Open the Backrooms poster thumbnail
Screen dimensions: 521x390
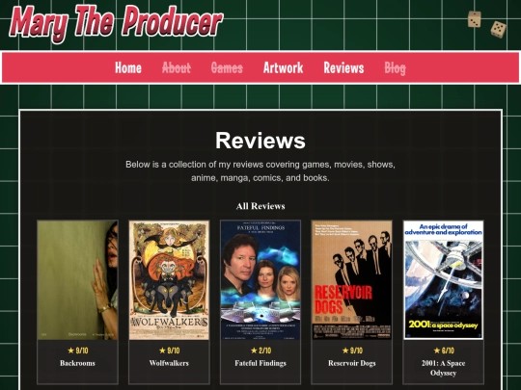[x=77, y=280]
